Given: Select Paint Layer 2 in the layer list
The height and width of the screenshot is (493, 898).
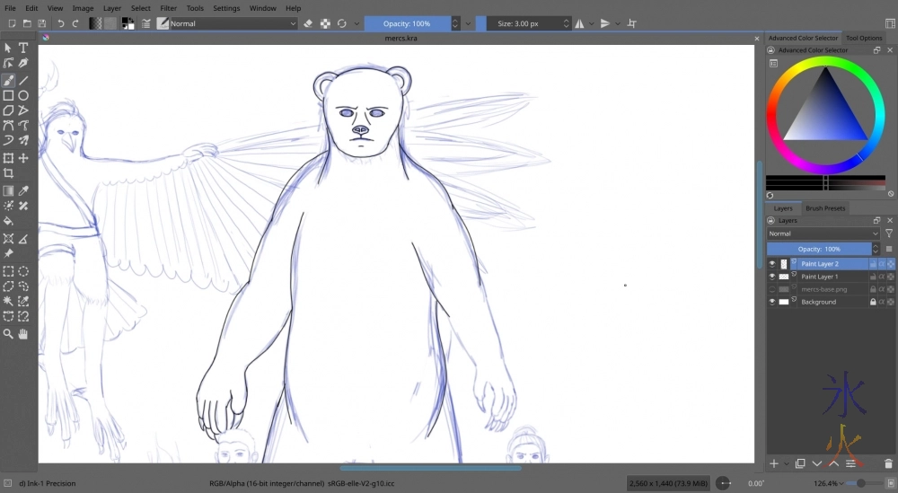Looking at the screenshot, I should (820, 264).
